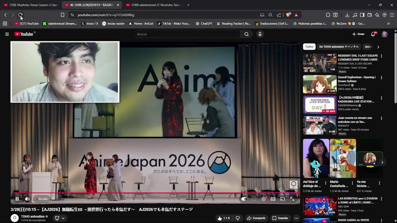Bookmark this page icon
The image size is (397, 223).
pos(62,15)
